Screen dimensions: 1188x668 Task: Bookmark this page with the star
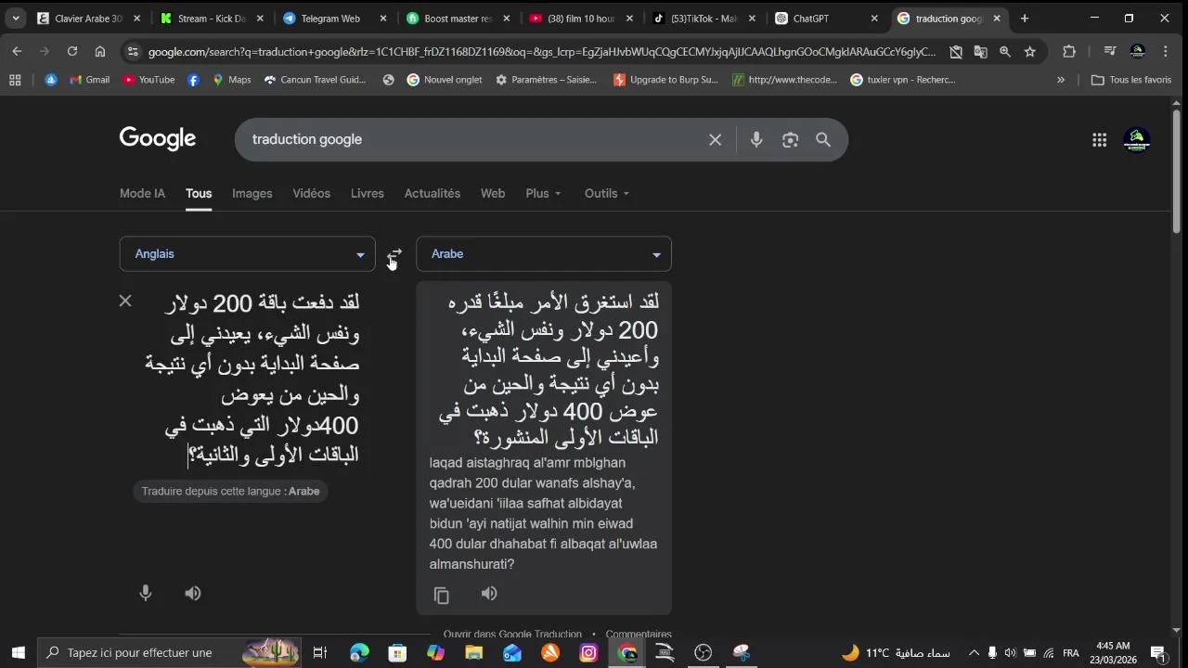tap(1030, 52)
